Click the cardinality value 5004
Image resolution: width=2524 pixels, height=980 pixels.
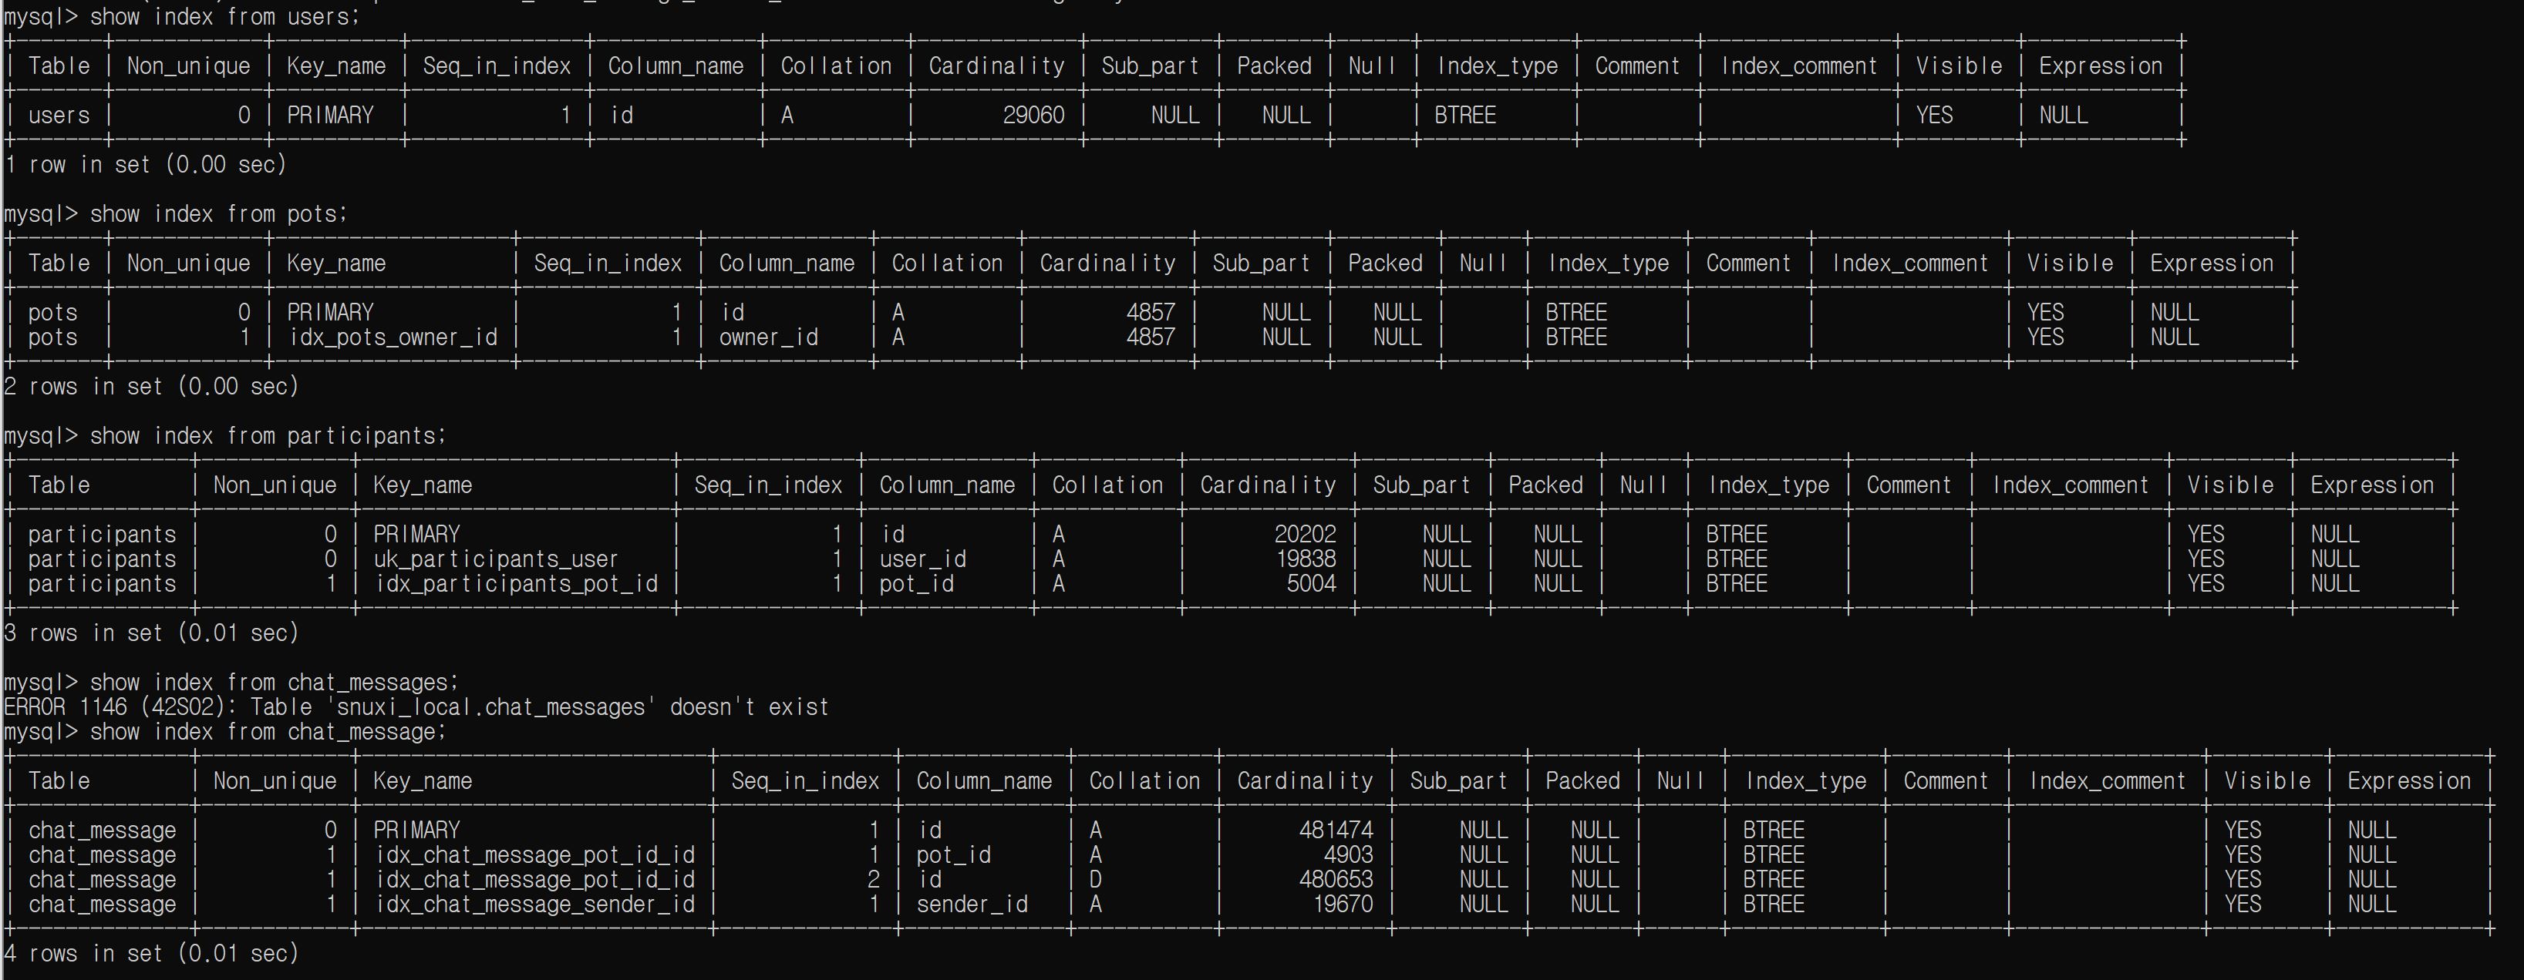1310,585
